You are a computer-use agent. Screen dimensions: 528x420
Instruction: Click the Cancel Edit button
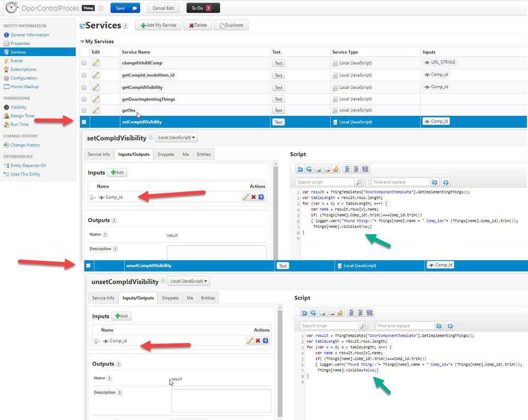(x=163, y=8)
